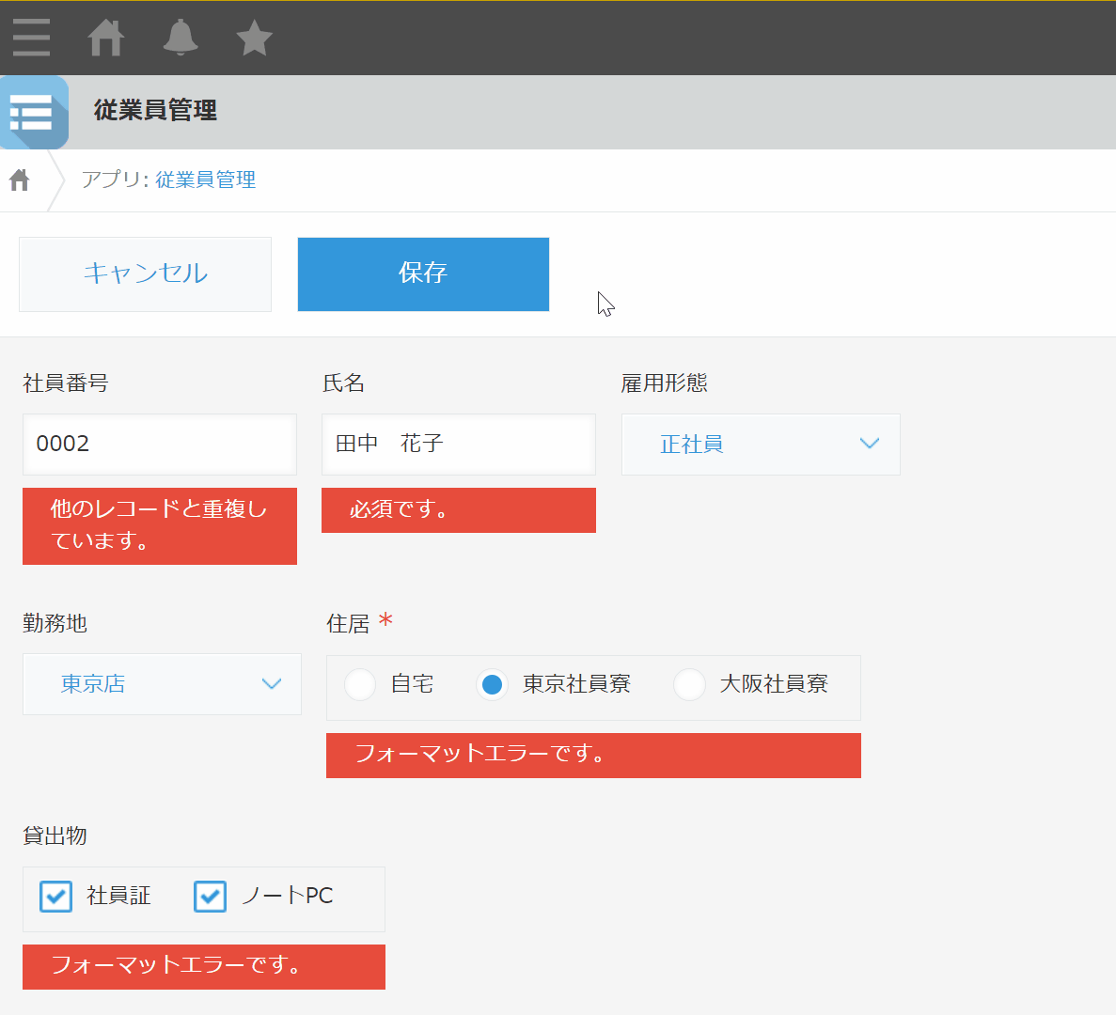Click the フォーマットエラーです message under 住居
Screen dimensions: 1116x1015
coord(593,755)
